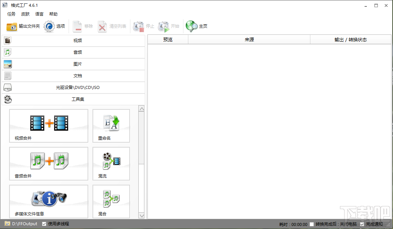The image size is (393, 229).
Task: Click the D:\FFOutput folder icon in status bar
Action: (x=7, y=224)
